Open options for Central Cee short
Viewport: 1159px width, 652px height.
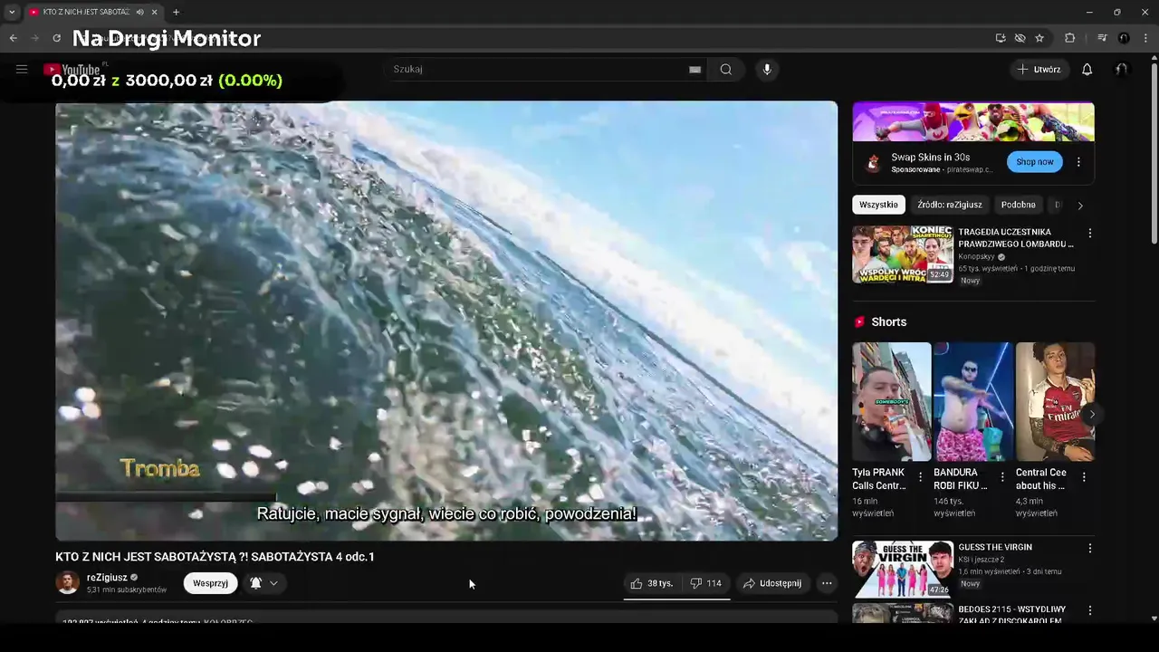pyautogui.click(x=1084, y=476)
